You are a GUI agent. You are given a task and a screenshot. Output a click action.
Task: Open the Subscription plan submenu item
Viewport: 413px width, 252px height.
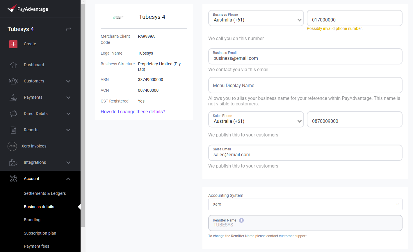coord(40,233)
